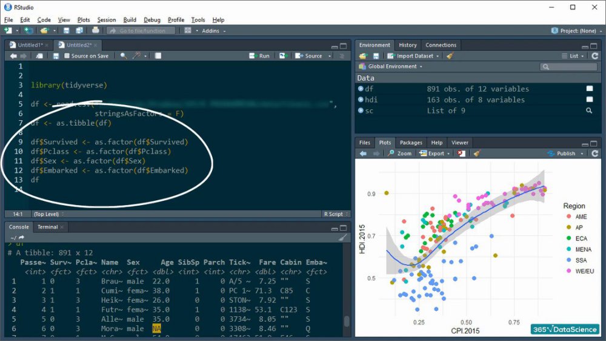Image resolution: width=606 pixels, height=341 pixels.
Task: Open the Session menu
Action: [106, 20]
